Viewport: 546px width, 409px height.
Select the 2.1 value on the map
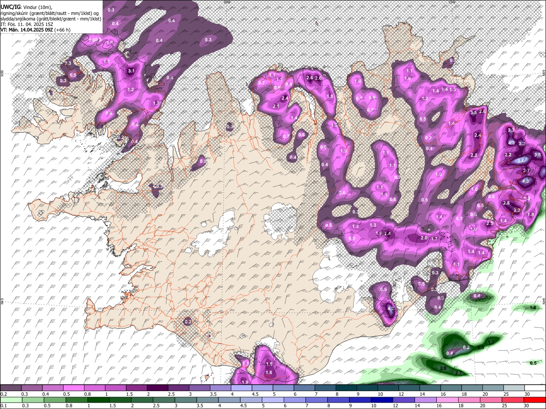[276, 106]
